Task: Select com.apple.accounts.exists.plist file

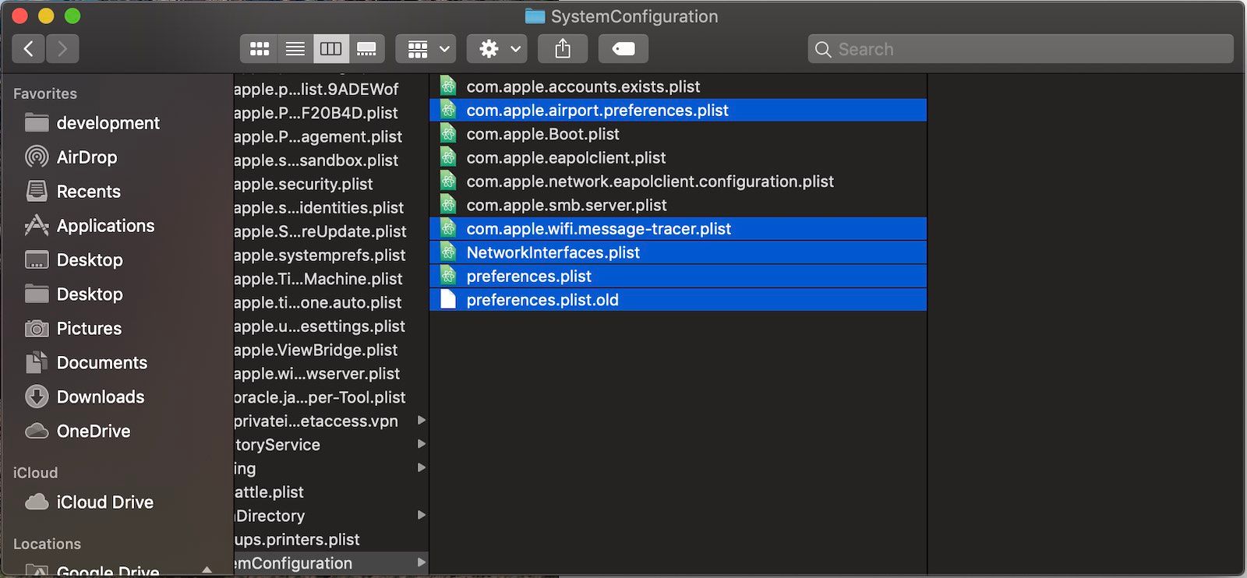Action: click(678, 86)
